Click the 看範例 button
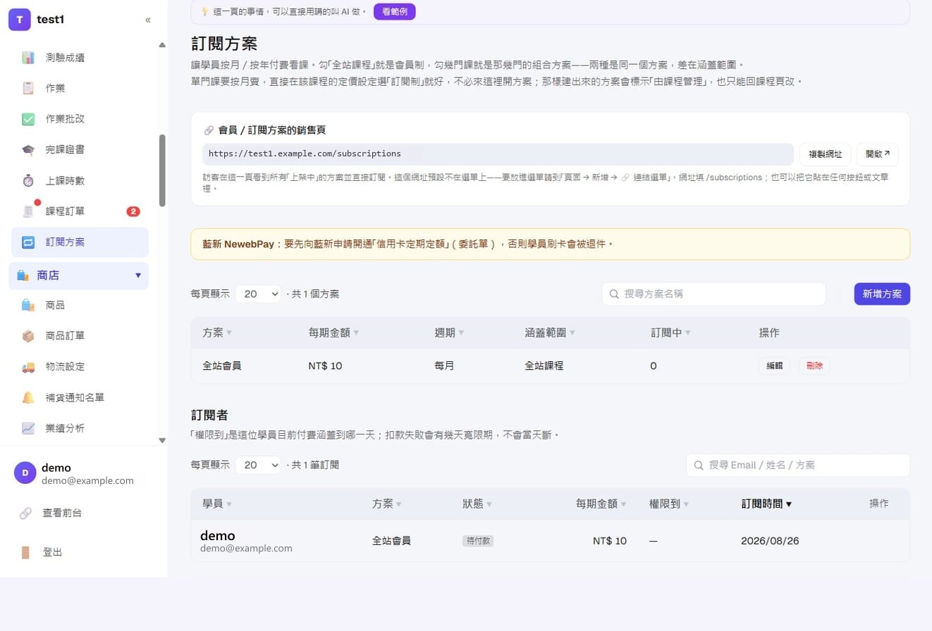 point(395,11)
